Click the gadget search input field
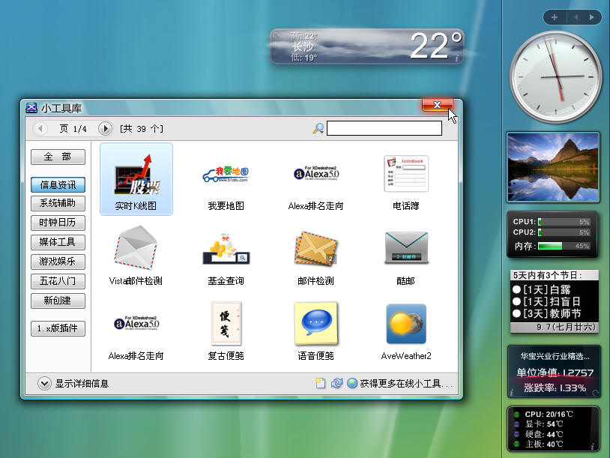Viewport: 610px width, 458px height. tap(384, 128)
